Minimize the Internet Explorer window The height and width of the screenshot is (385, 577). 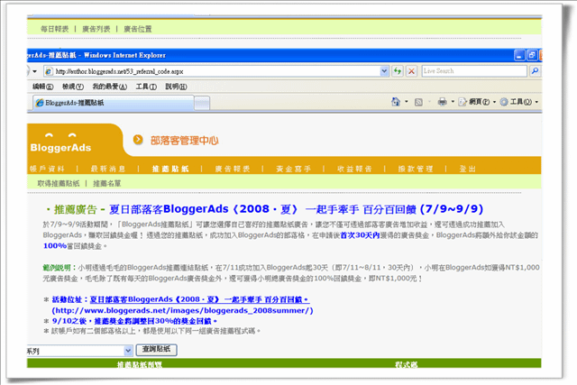[x=519, y=56]
